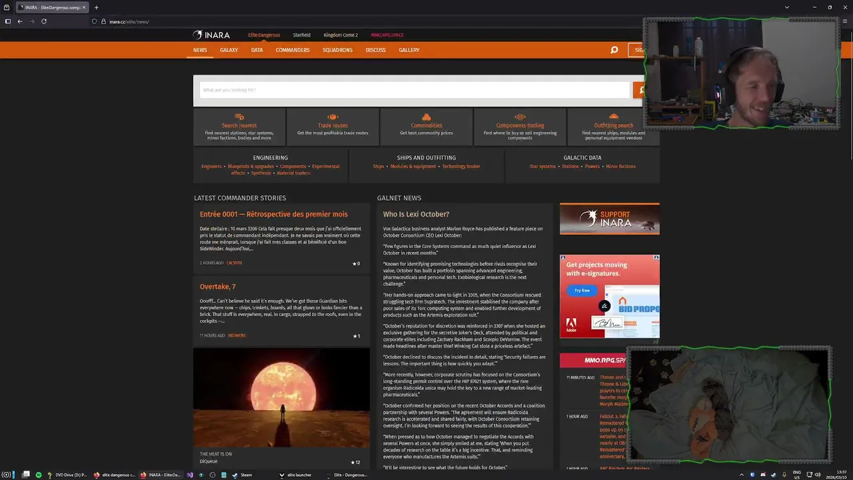
Task: Click the volume speaker icon in the system tray
Action: [x=818, y=475]
